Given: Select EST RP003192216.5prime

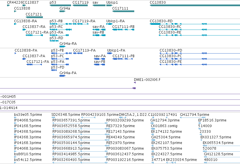Looking at the screenshot, I should click(x=125, y=160).
